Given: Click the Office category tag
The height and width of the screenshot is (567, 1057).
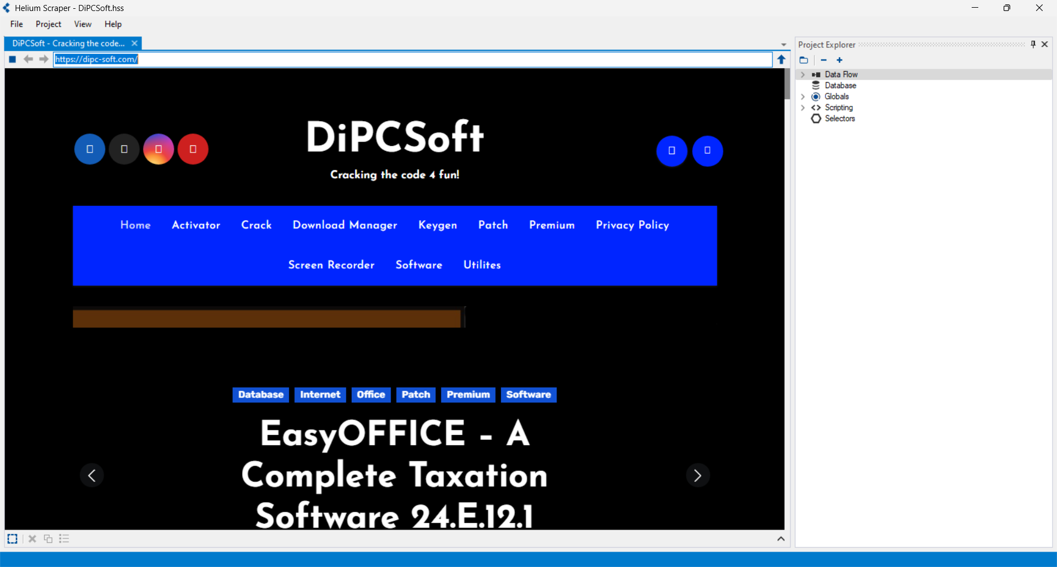Looking at the screenshot, I should coord(371,395).
